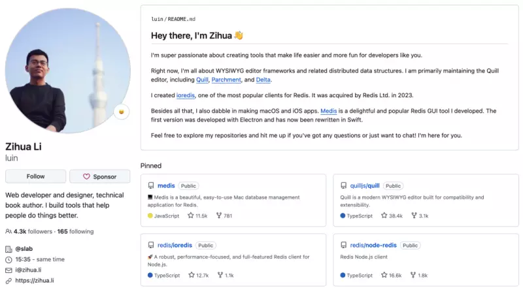Open the redis/ioredis pinned repository
Image resolution: width=523 pixels, height=288 pixels.
pos(175,246)
